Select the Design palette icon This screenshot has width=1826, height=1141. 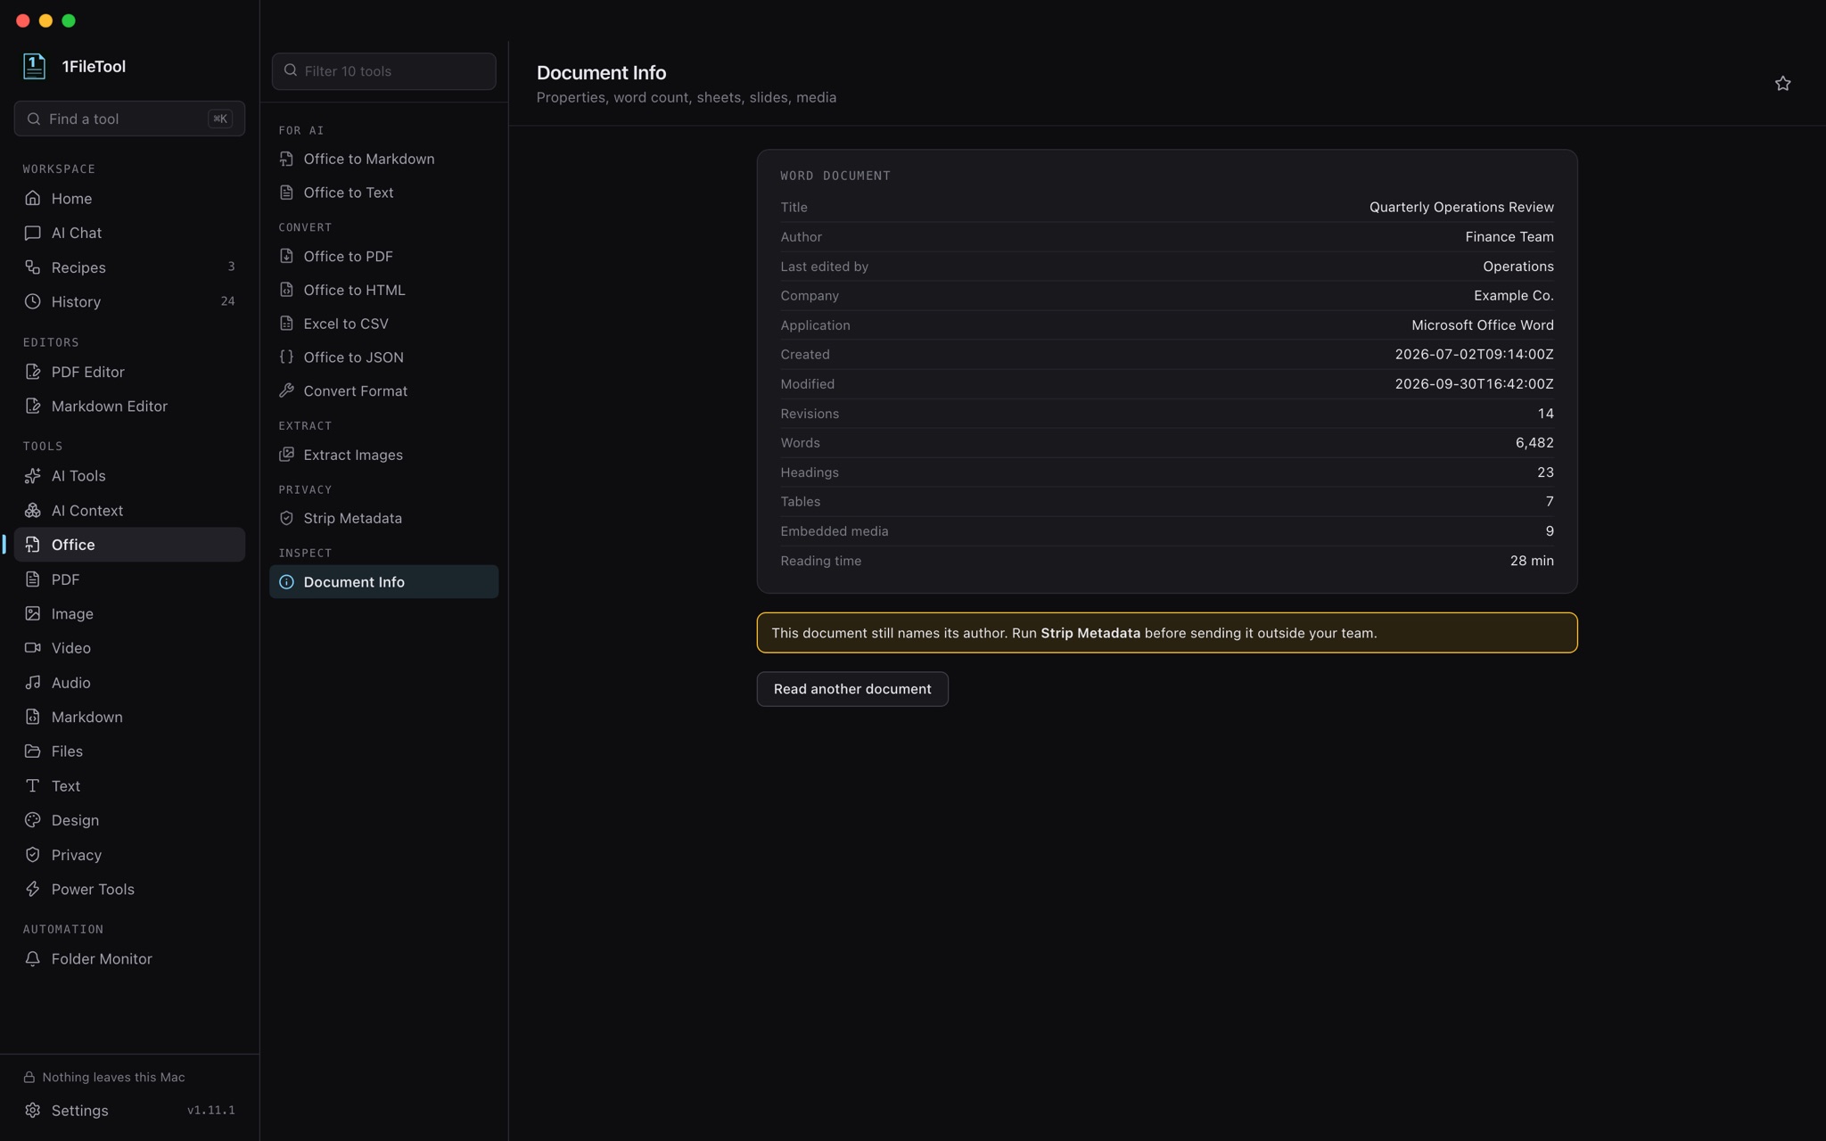pyautogui.click(x=33, y=820)
